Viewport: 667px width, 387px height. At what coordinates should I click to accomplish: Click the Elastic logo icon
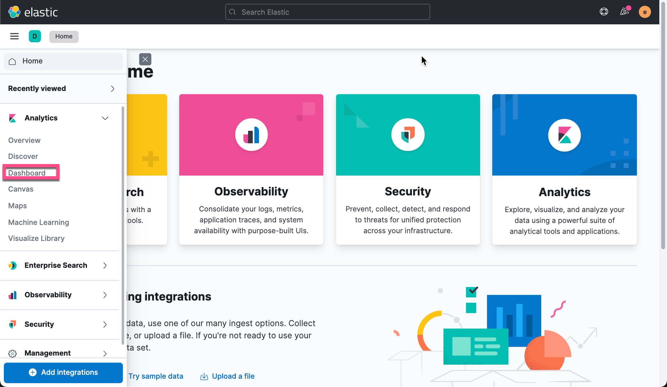click(14, 12)
